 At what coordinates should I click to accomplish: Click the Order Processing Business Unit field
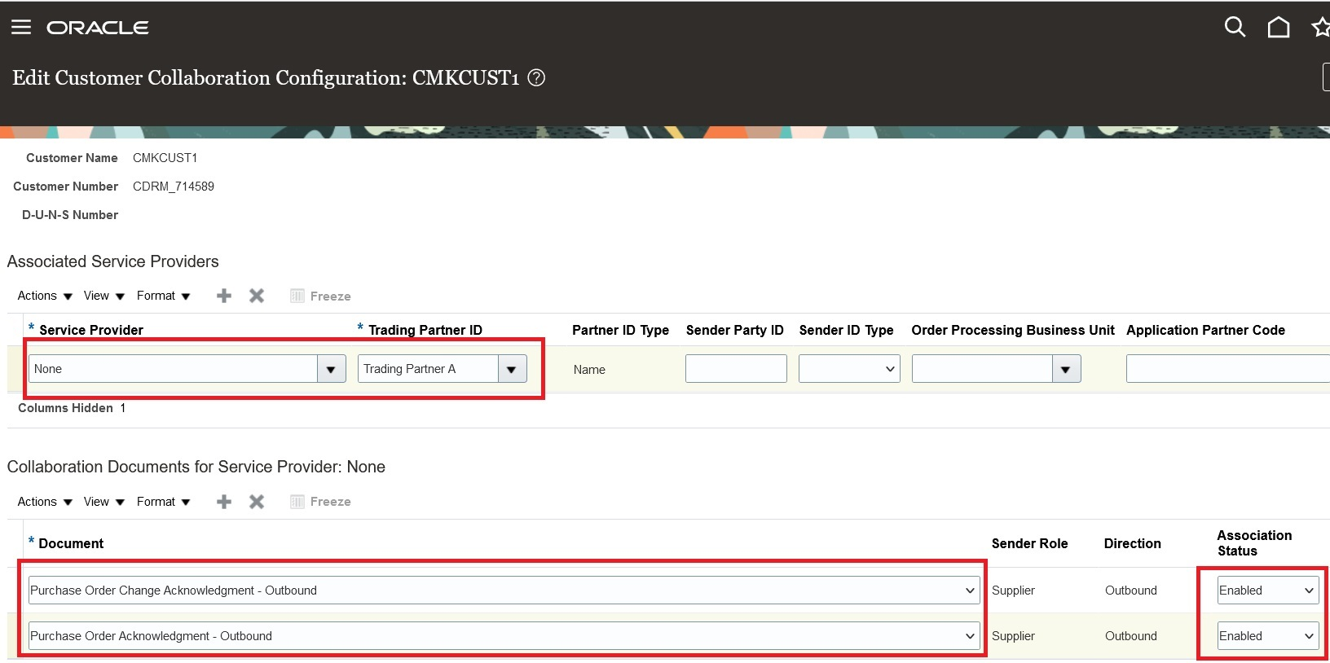pos(982,369)
